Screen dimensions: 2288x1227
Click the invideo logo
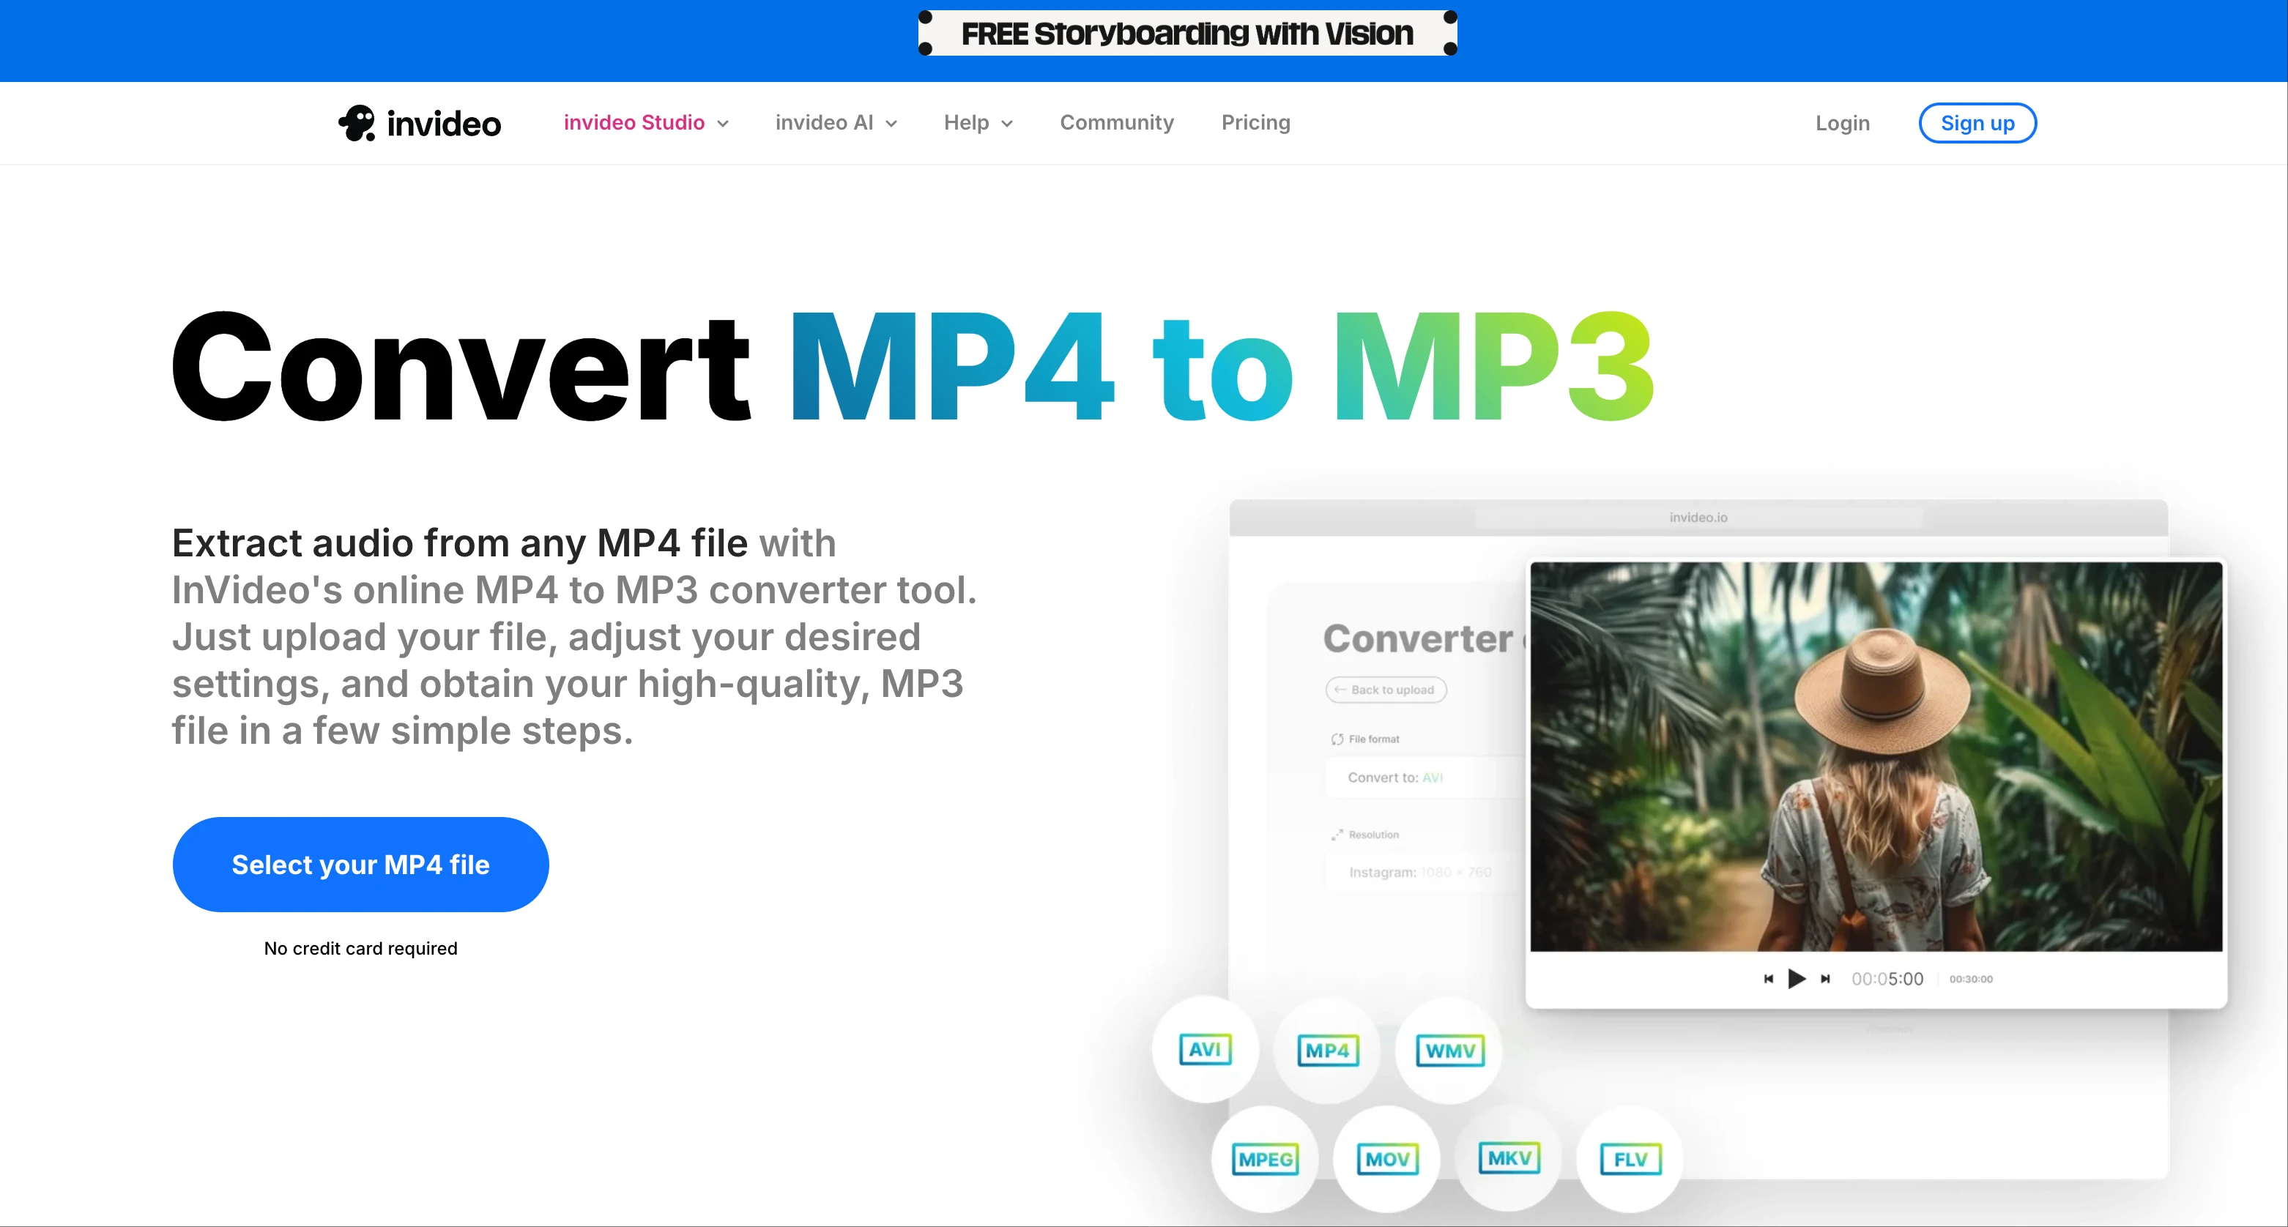pos(419,124)
